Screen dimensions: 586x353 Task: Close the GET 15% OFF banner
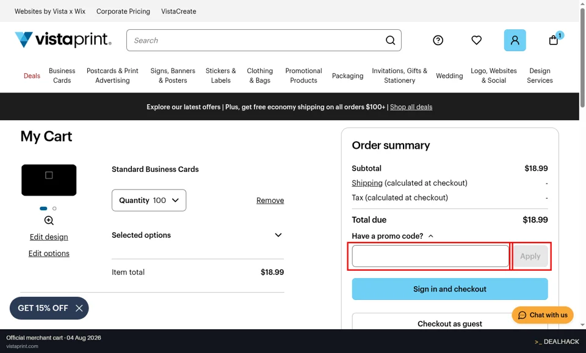tap(79, 308)
